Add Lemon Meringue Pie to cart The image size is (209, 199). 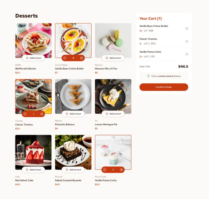[x=113, y=114]
